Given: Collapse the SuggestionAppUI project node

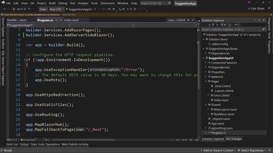Looking at the screenshot, I should point(203,58).
